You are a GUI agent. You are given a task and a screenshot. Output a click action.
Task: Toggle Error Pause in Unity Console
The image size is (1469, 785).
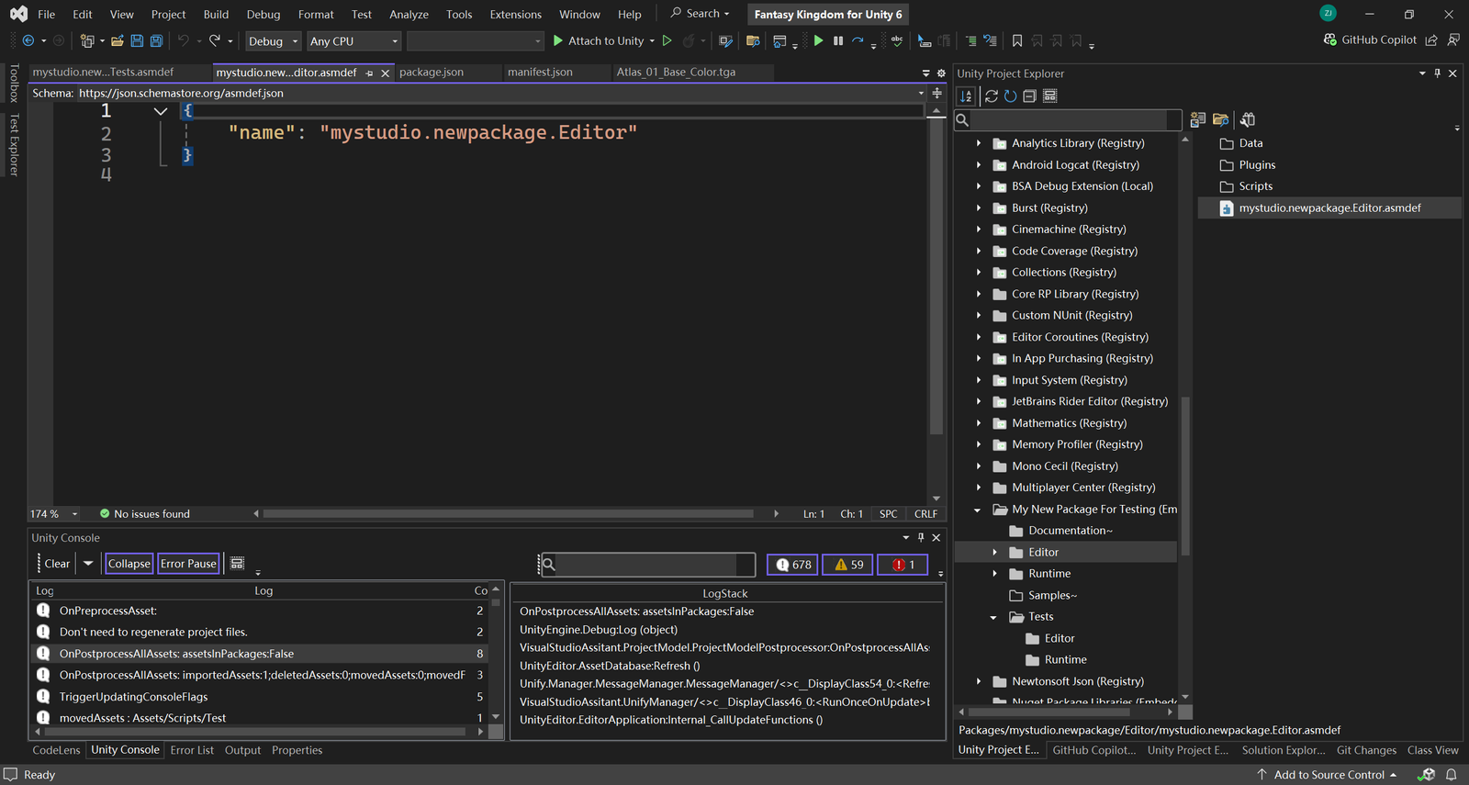(188, 564)
